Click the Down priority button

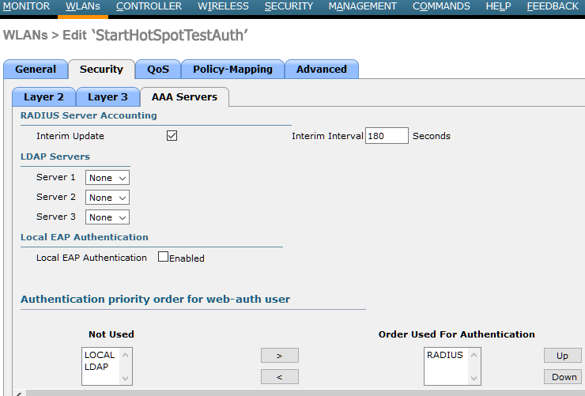coord(562,377)
